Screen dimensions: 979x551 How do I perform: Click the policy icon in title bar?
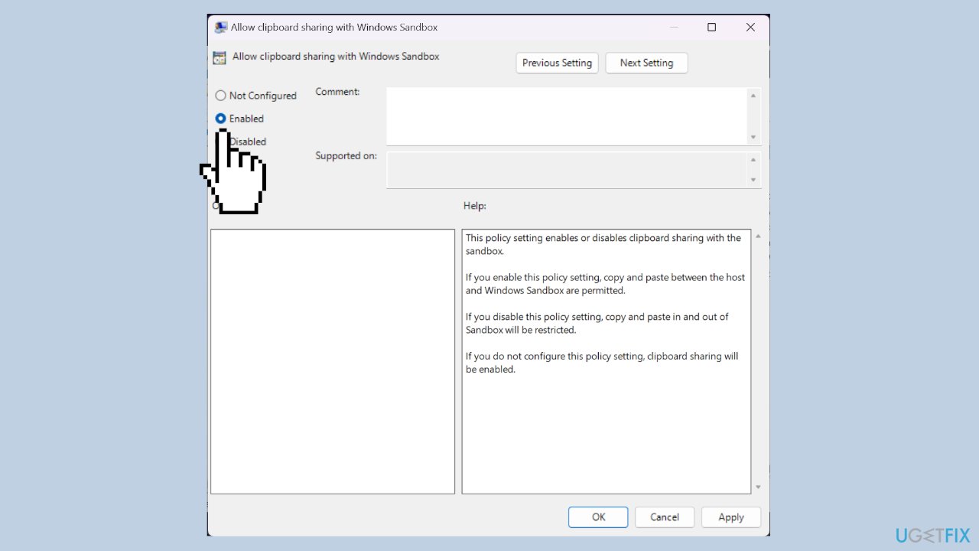coord(221,27)
